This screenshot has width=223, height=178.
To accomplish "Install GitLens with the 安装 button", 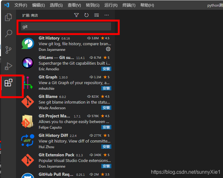I will click(106, 69).
